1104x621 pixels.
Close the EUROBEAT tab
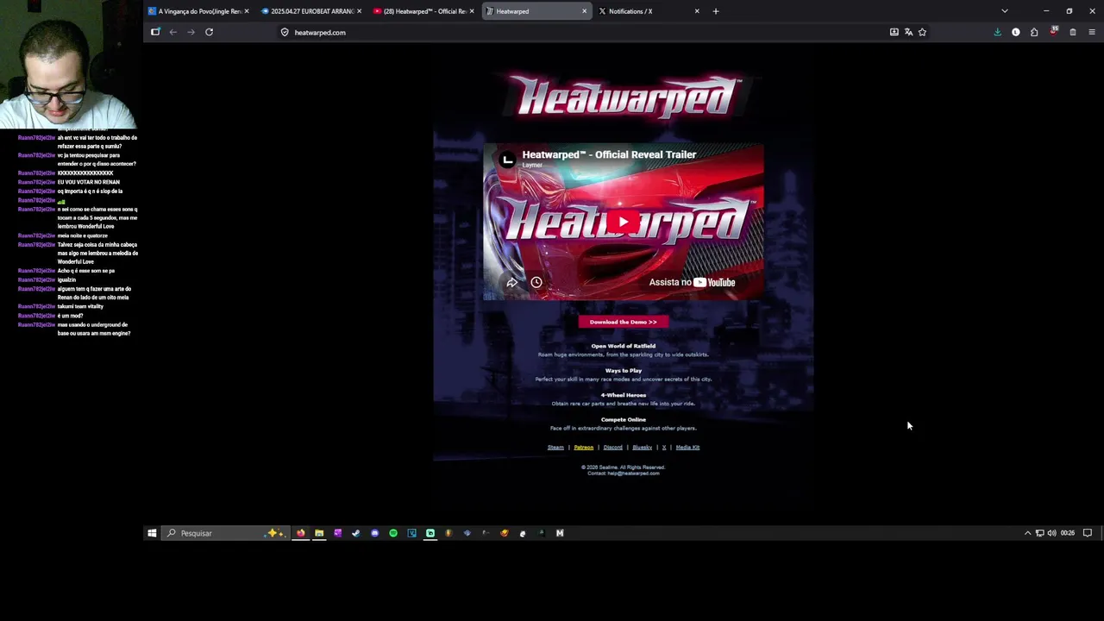(x=359, y=11)
